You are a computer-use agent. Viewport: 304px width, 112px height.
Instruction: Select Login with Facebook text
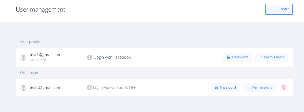pos(112,57)
